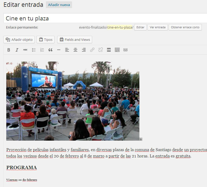Insert a horizontal line
The image size is (207, 187).
[59, 50]
